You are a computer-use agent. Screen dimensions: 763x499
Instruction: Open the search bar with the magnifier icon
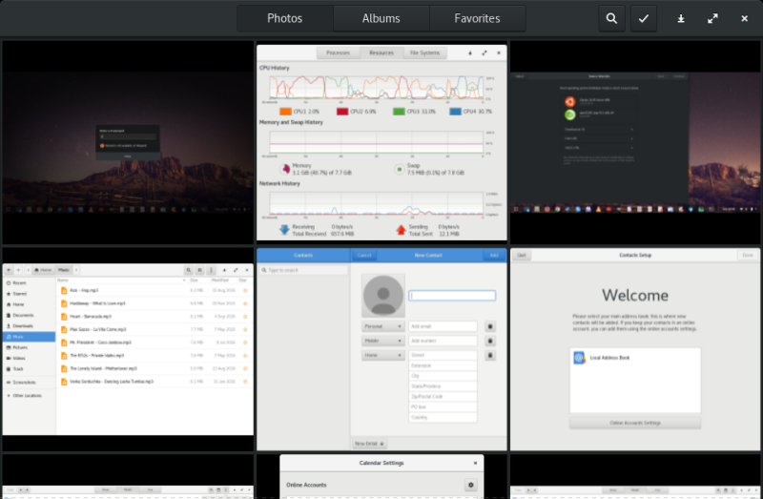pyautogui.click(x=612, y=18)
